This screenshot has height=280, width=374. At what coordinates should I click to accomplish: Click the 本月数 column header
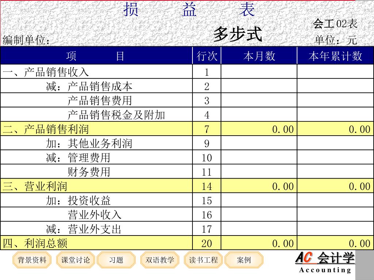(x=259, y=56)
